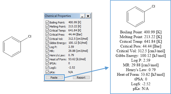The width and height of the screenshot is (171, 94).
Task: Click the Report button
Action: click(x=81, y=78)
